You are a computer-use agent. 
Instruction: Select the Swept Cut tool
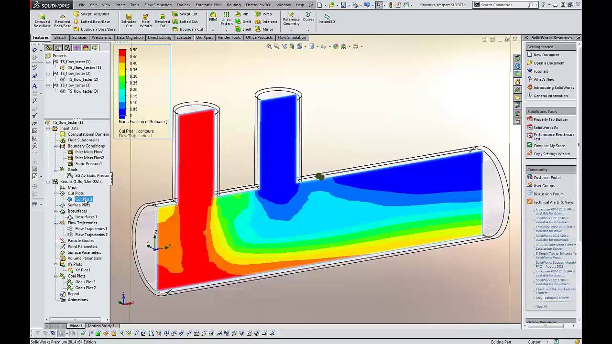tap(185, 14)
